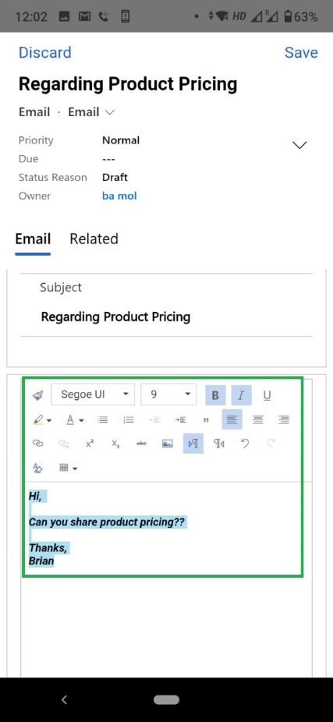Open owner ba mol link
Viewport: 333px width, 722px height.
[119, 196]
